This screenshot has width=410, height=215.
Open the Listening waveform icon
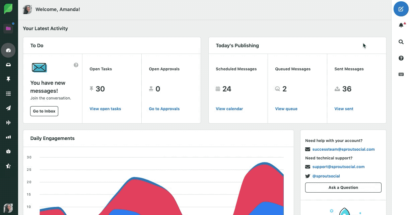click(x=8, y=123)
